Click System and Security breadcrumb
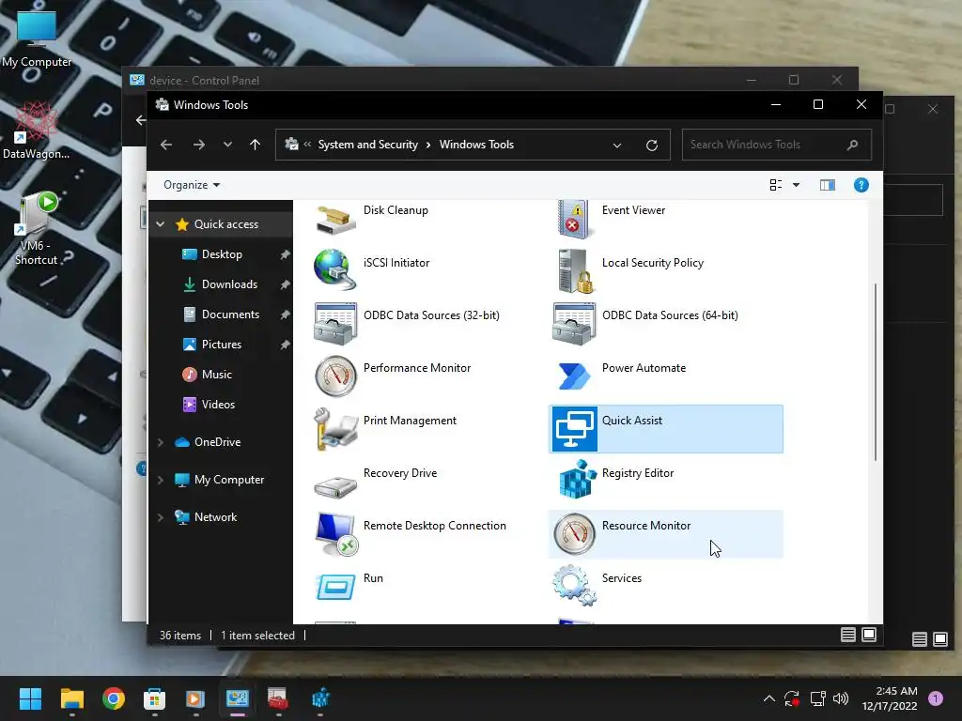 pyautogui.click(x=367, y=145)
